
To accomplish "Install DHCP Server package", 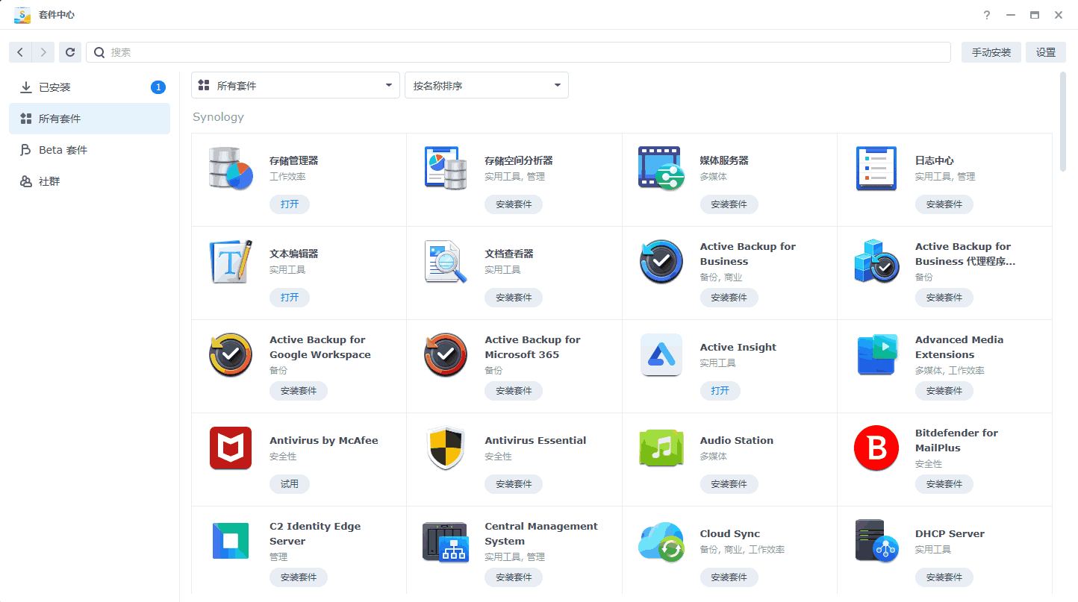I will coord(944,577).
